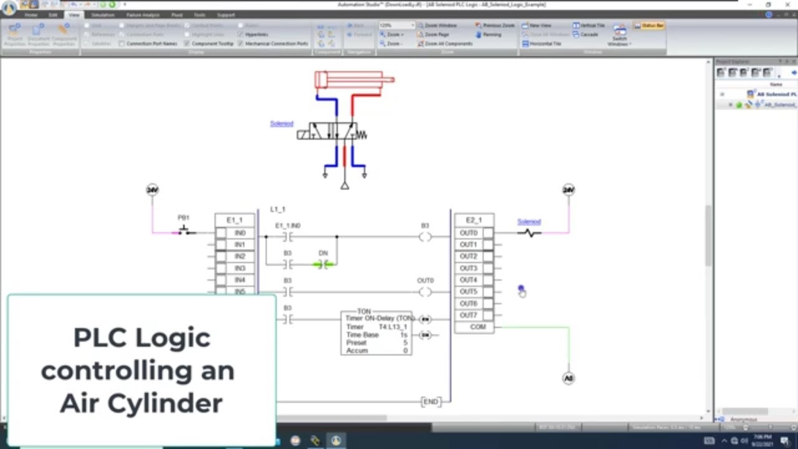This screenshot has width=798, height=449.
Task: Follow the Solenoid hyperlink near the valve
Action: coord(281,123)
